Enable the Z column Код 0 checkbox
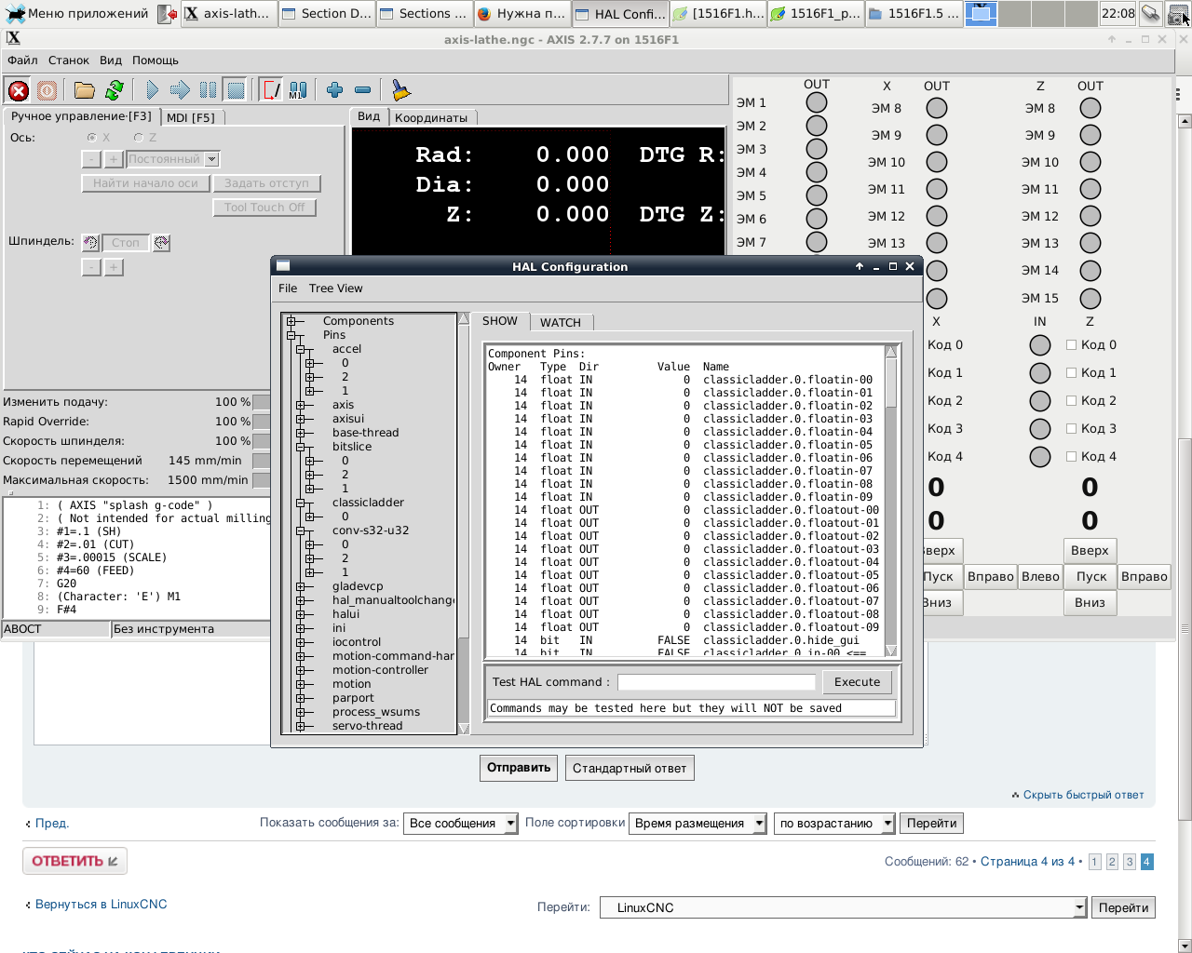 pyautogui.click(x=1071, y=345)
